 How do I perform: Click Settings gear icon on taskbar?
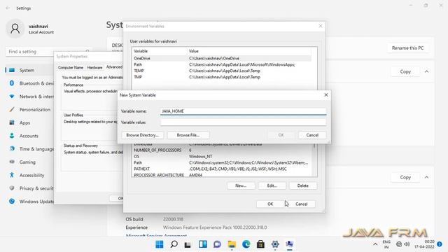pyautogui.click(x=275, y=244)
